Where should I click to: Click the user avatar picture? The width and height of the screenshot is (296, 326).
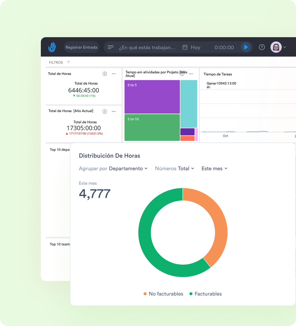click(x=276, y=47)
